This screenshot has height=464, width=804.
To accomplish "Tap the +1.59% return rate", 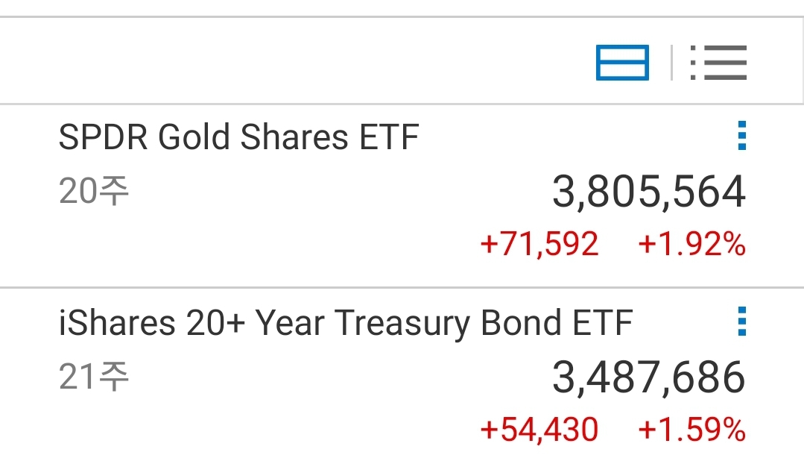I will click(691, 430).
